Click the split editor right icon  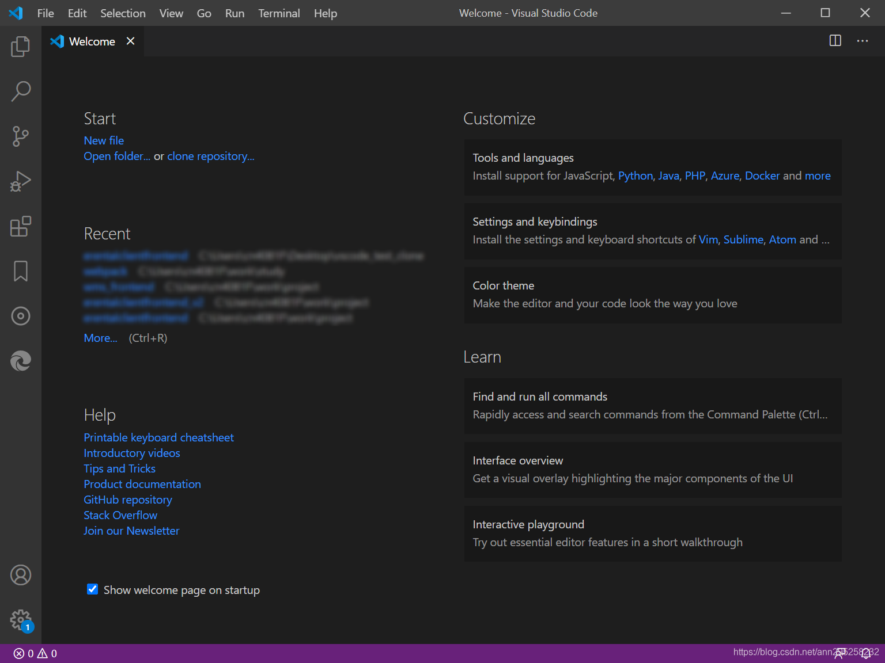[x=835, y=41]
